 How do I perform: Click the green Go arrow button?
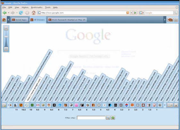click(x=135, y=13)
